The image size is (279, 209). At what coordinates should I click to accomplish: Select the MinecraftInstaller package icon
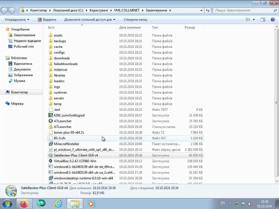[50, 144]
